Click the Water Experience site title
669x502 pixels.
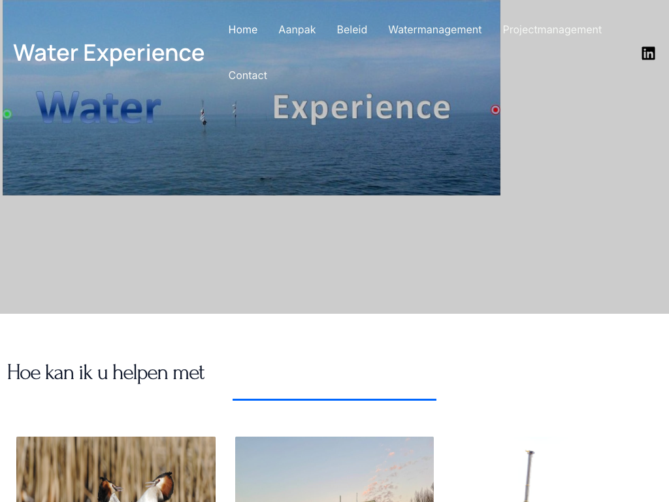click(x=109, y=53)
